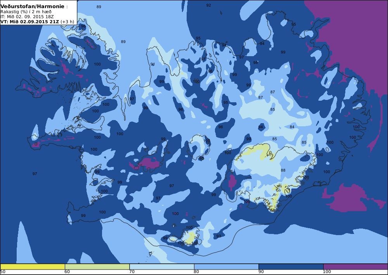This screenshot has width=388, height=275.
Task: Click the '(+3 h)' forecast offset text
Action: (67, 21)
